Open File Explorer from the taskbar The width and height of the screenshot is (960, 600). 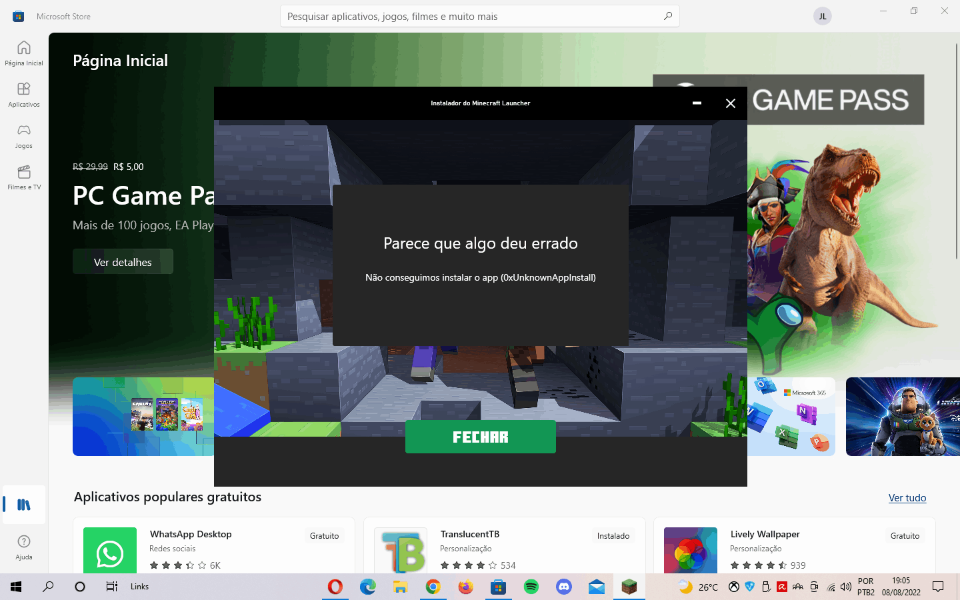(x=400, y=587)
